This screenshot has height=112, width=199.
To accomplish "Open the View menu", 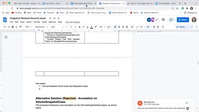I will tap(22, 22).
